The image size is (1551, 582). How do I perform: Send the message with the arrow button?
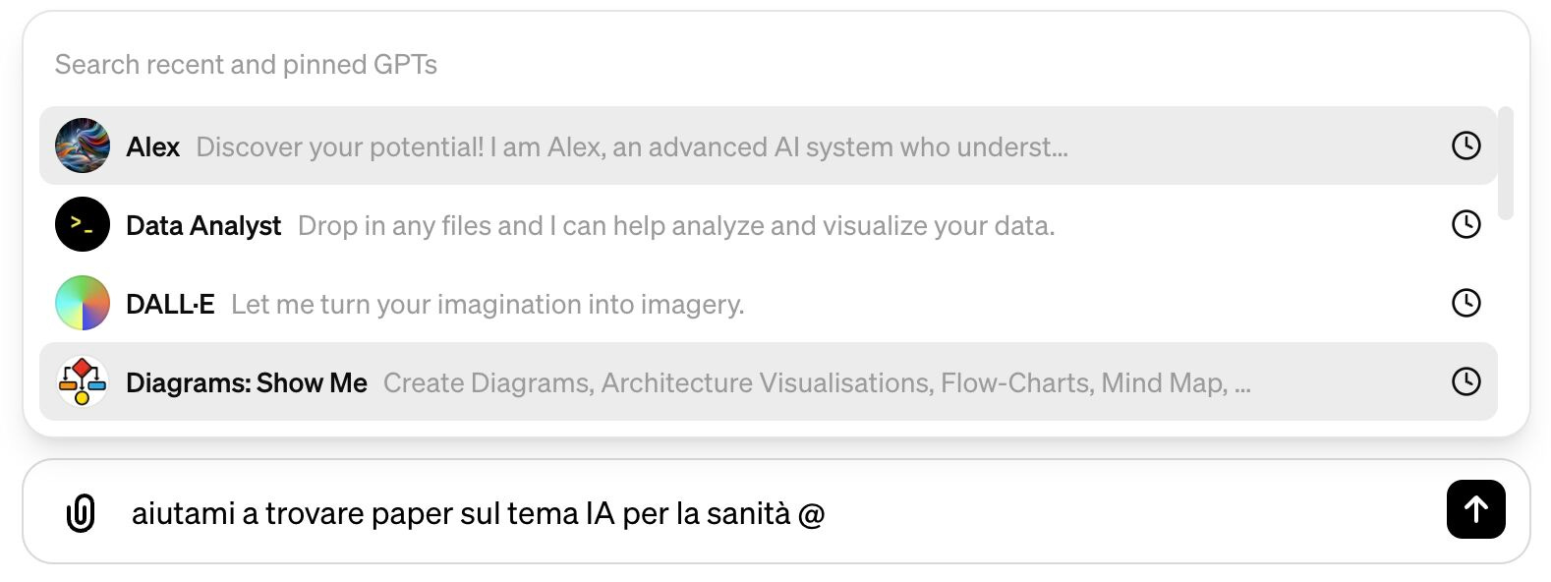1475,509
